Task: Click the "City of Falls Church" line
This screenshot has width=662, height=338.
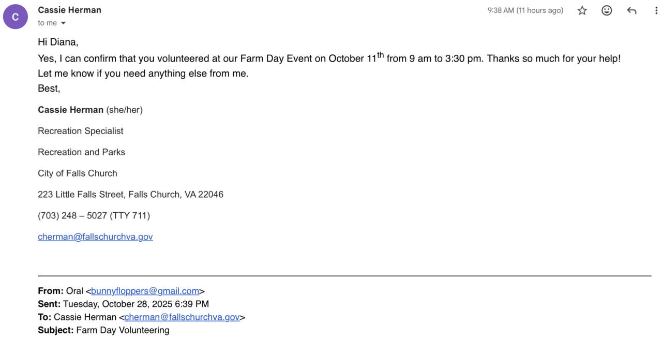Action: 78,173
